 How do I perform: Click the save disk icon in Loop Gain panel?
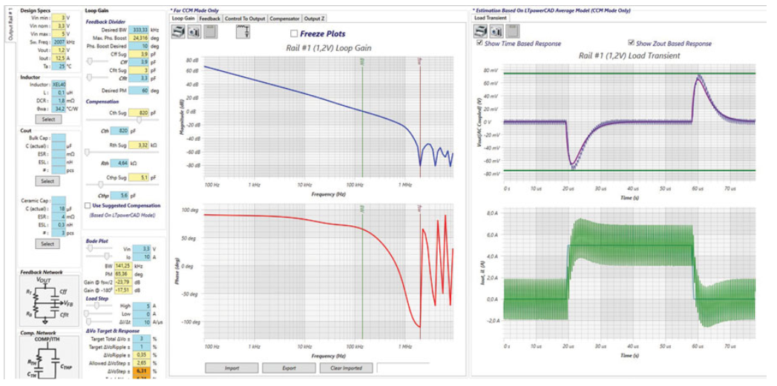(210, 30)
